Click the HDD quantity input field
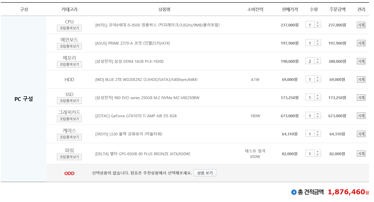This screenshot has height=202, width=374. click(310, 79)
